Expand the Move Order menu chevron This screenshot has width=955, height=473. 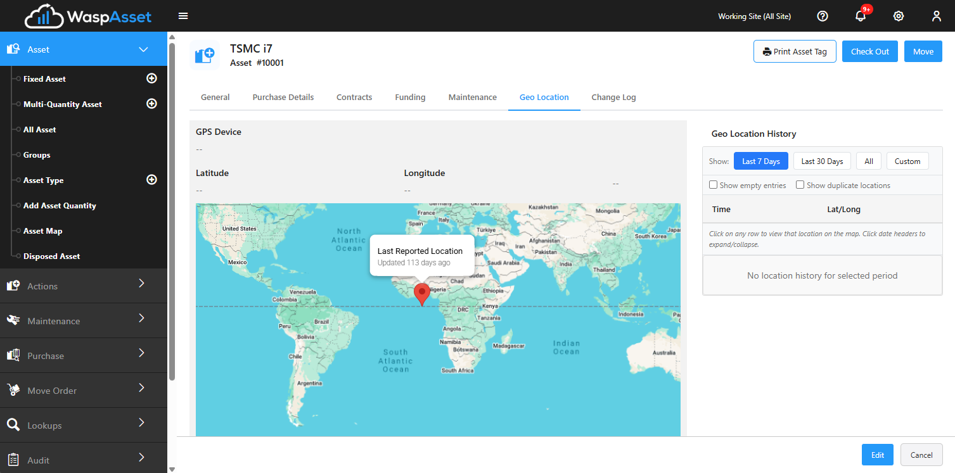[142, 388]
